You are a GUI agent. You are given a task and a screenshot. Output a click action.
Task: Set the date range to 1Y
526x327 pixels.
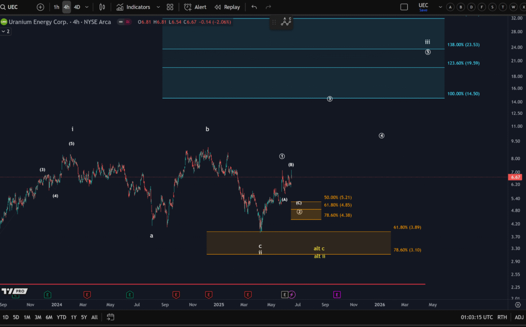pyautogui.click(x=74, y=317)
